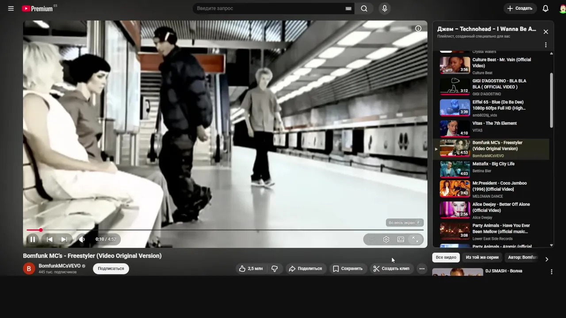Open options for DJ SMASH - Волна

(x=551, y=272)
